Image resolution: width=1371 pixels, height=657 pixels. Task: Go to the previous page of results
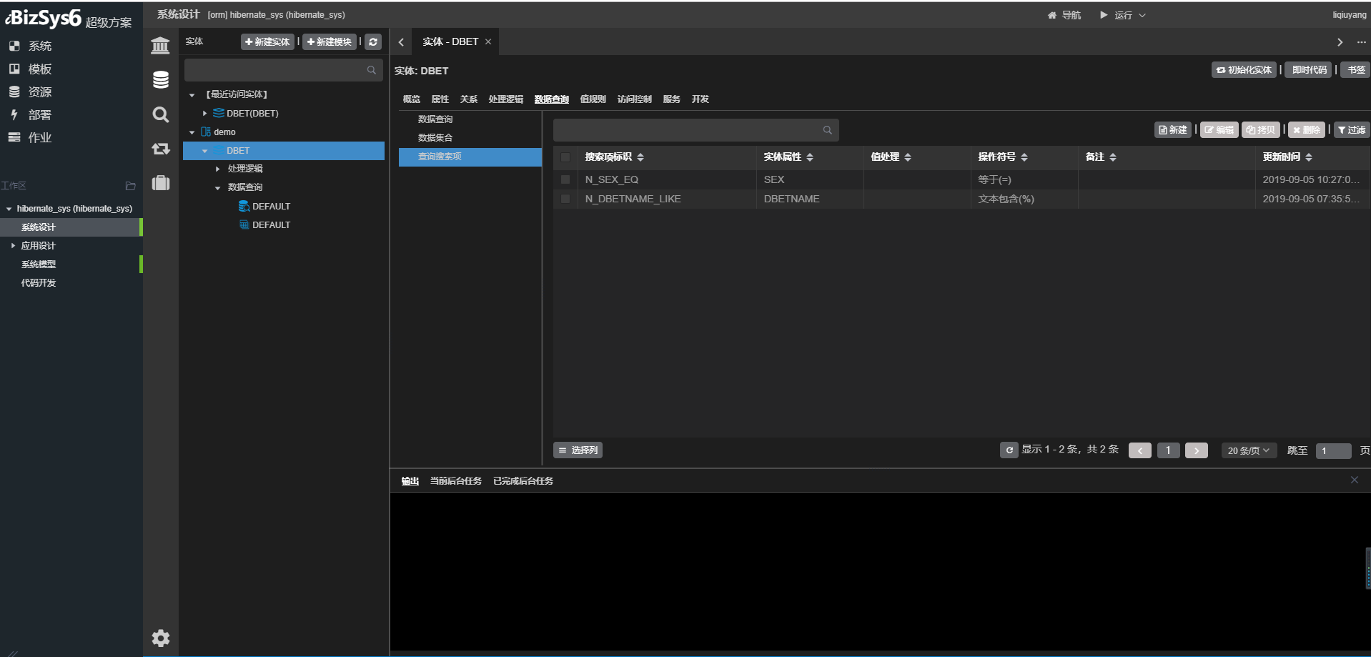[1139, 450]
